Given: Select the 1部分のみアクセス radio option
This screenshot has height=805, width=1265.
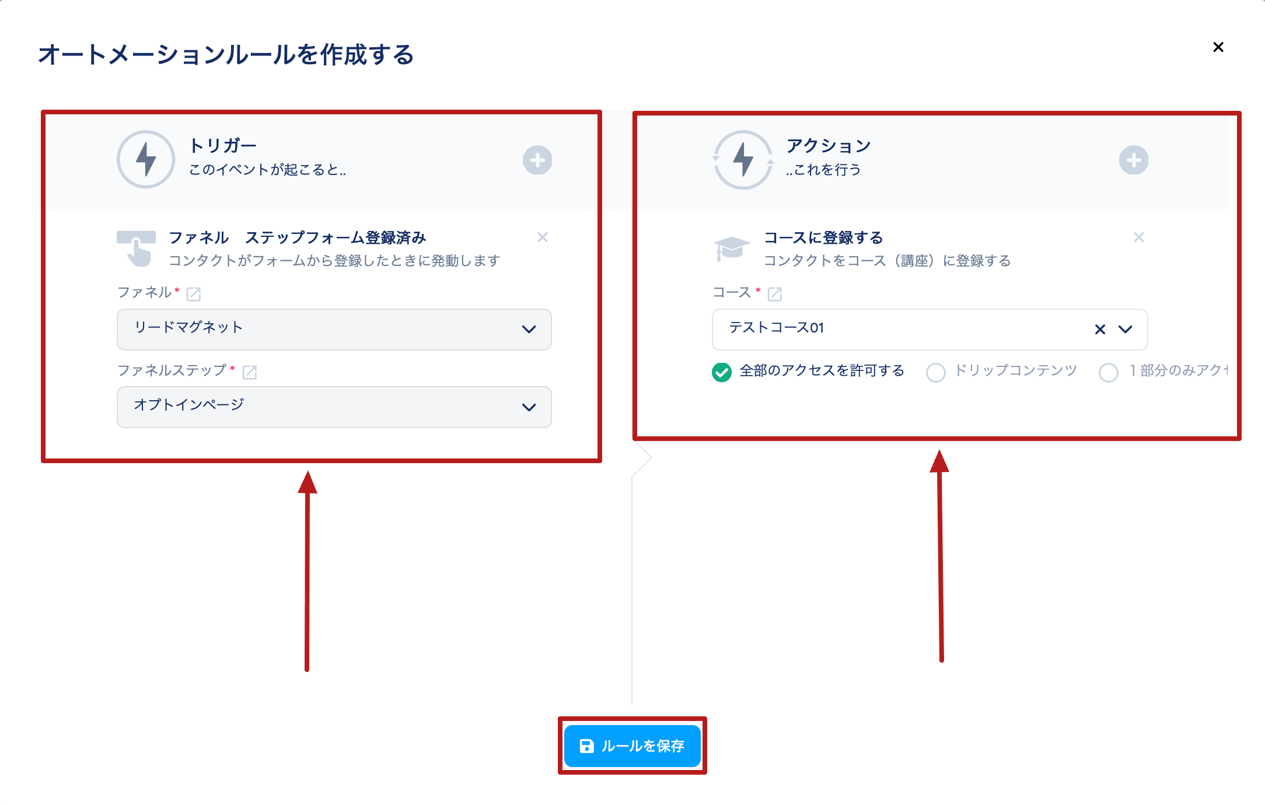Looking at the screenshot, I should click(1108, 372).
